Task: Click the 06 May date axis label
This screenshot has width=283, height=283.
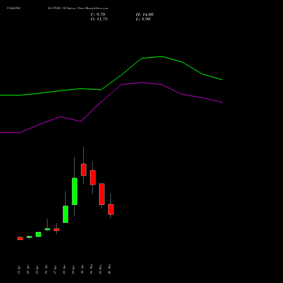Action: pos(109,269)
